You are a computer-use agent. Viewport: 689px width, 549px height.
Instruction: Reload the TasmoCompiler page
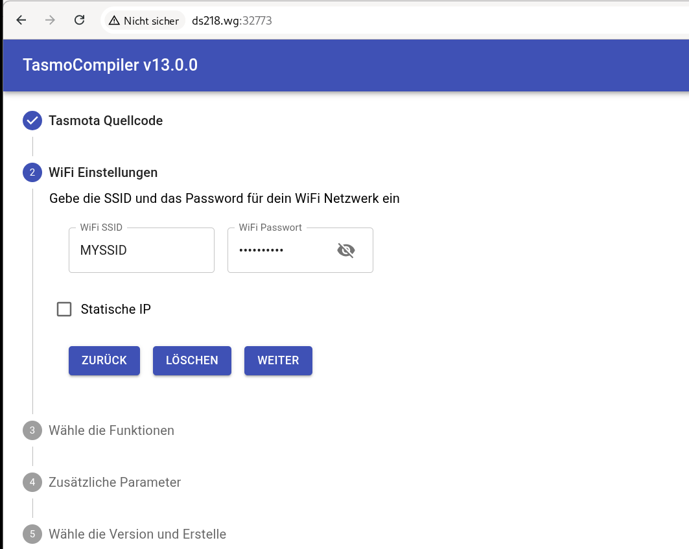tap(79, 20)
